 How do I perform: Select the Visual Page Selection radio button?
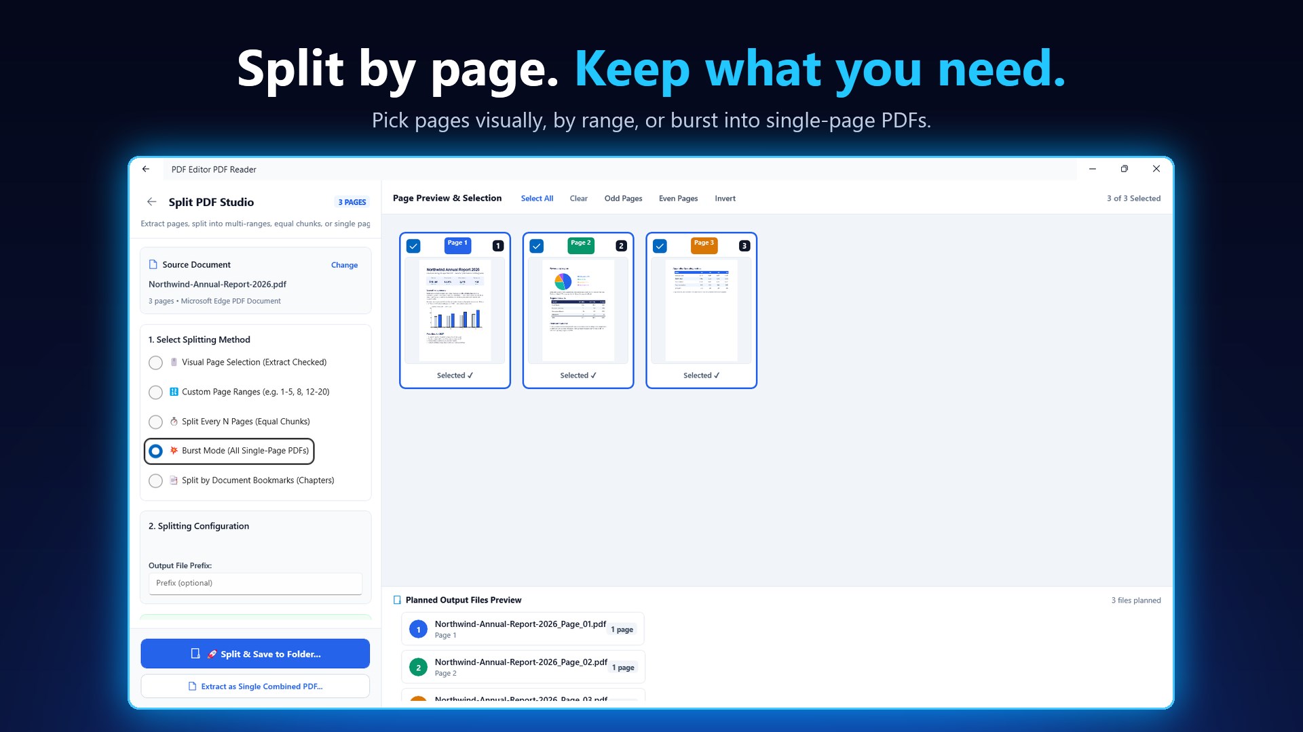(x=155, y=363)
